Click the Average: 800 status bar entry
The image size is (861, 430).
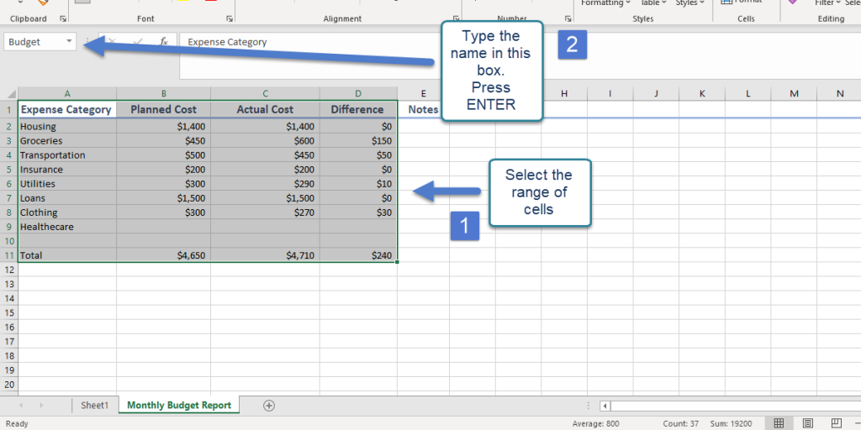tap(596, 423)
